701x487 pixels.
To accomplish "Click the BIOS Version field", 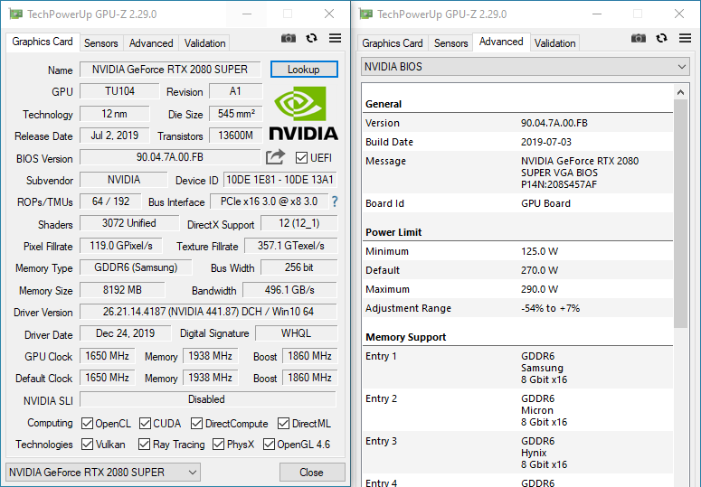I will pyautogui.click(x=170, y=157).
